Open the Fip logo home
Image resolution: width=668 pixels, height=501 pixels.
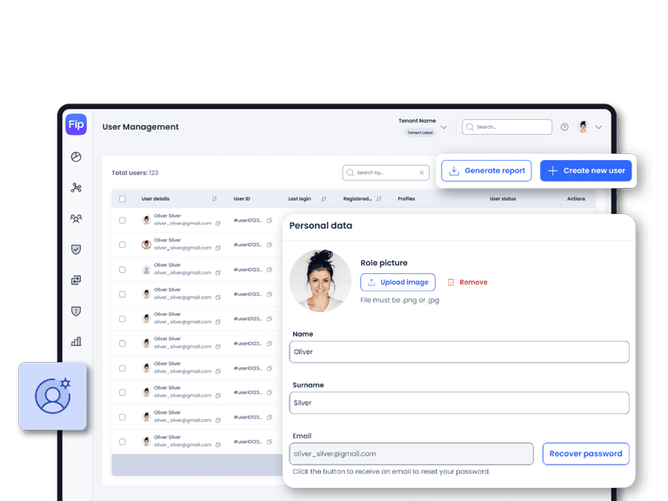[x=77, y=124]
